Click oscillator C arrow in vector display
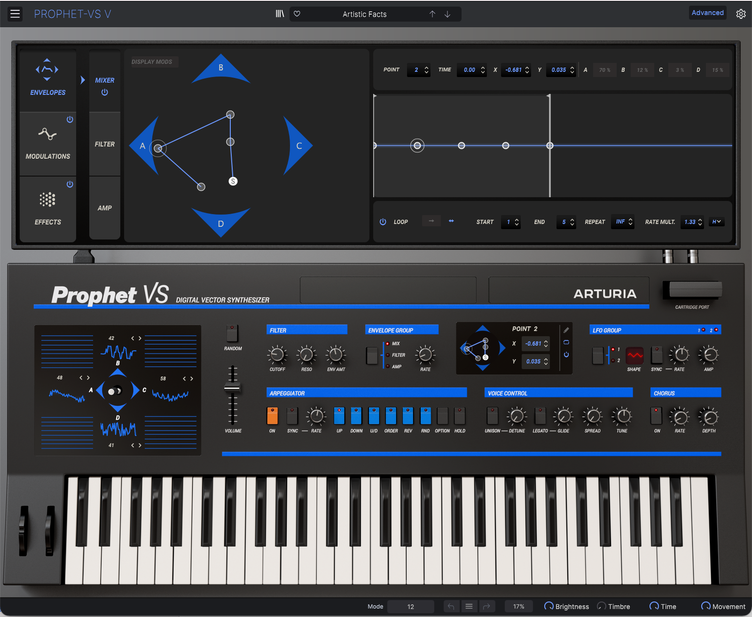 (x=298, y=146)
